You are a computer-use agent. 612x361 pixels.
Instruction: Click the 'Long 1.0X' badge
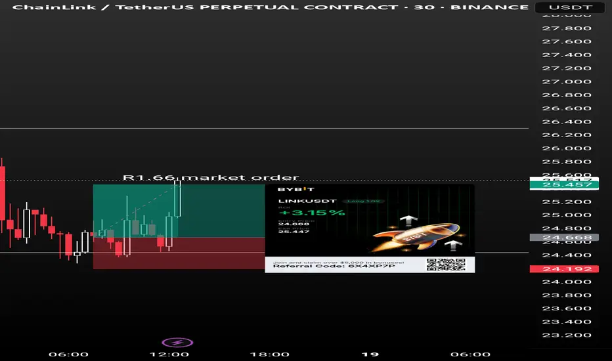(x=363, y=202)
